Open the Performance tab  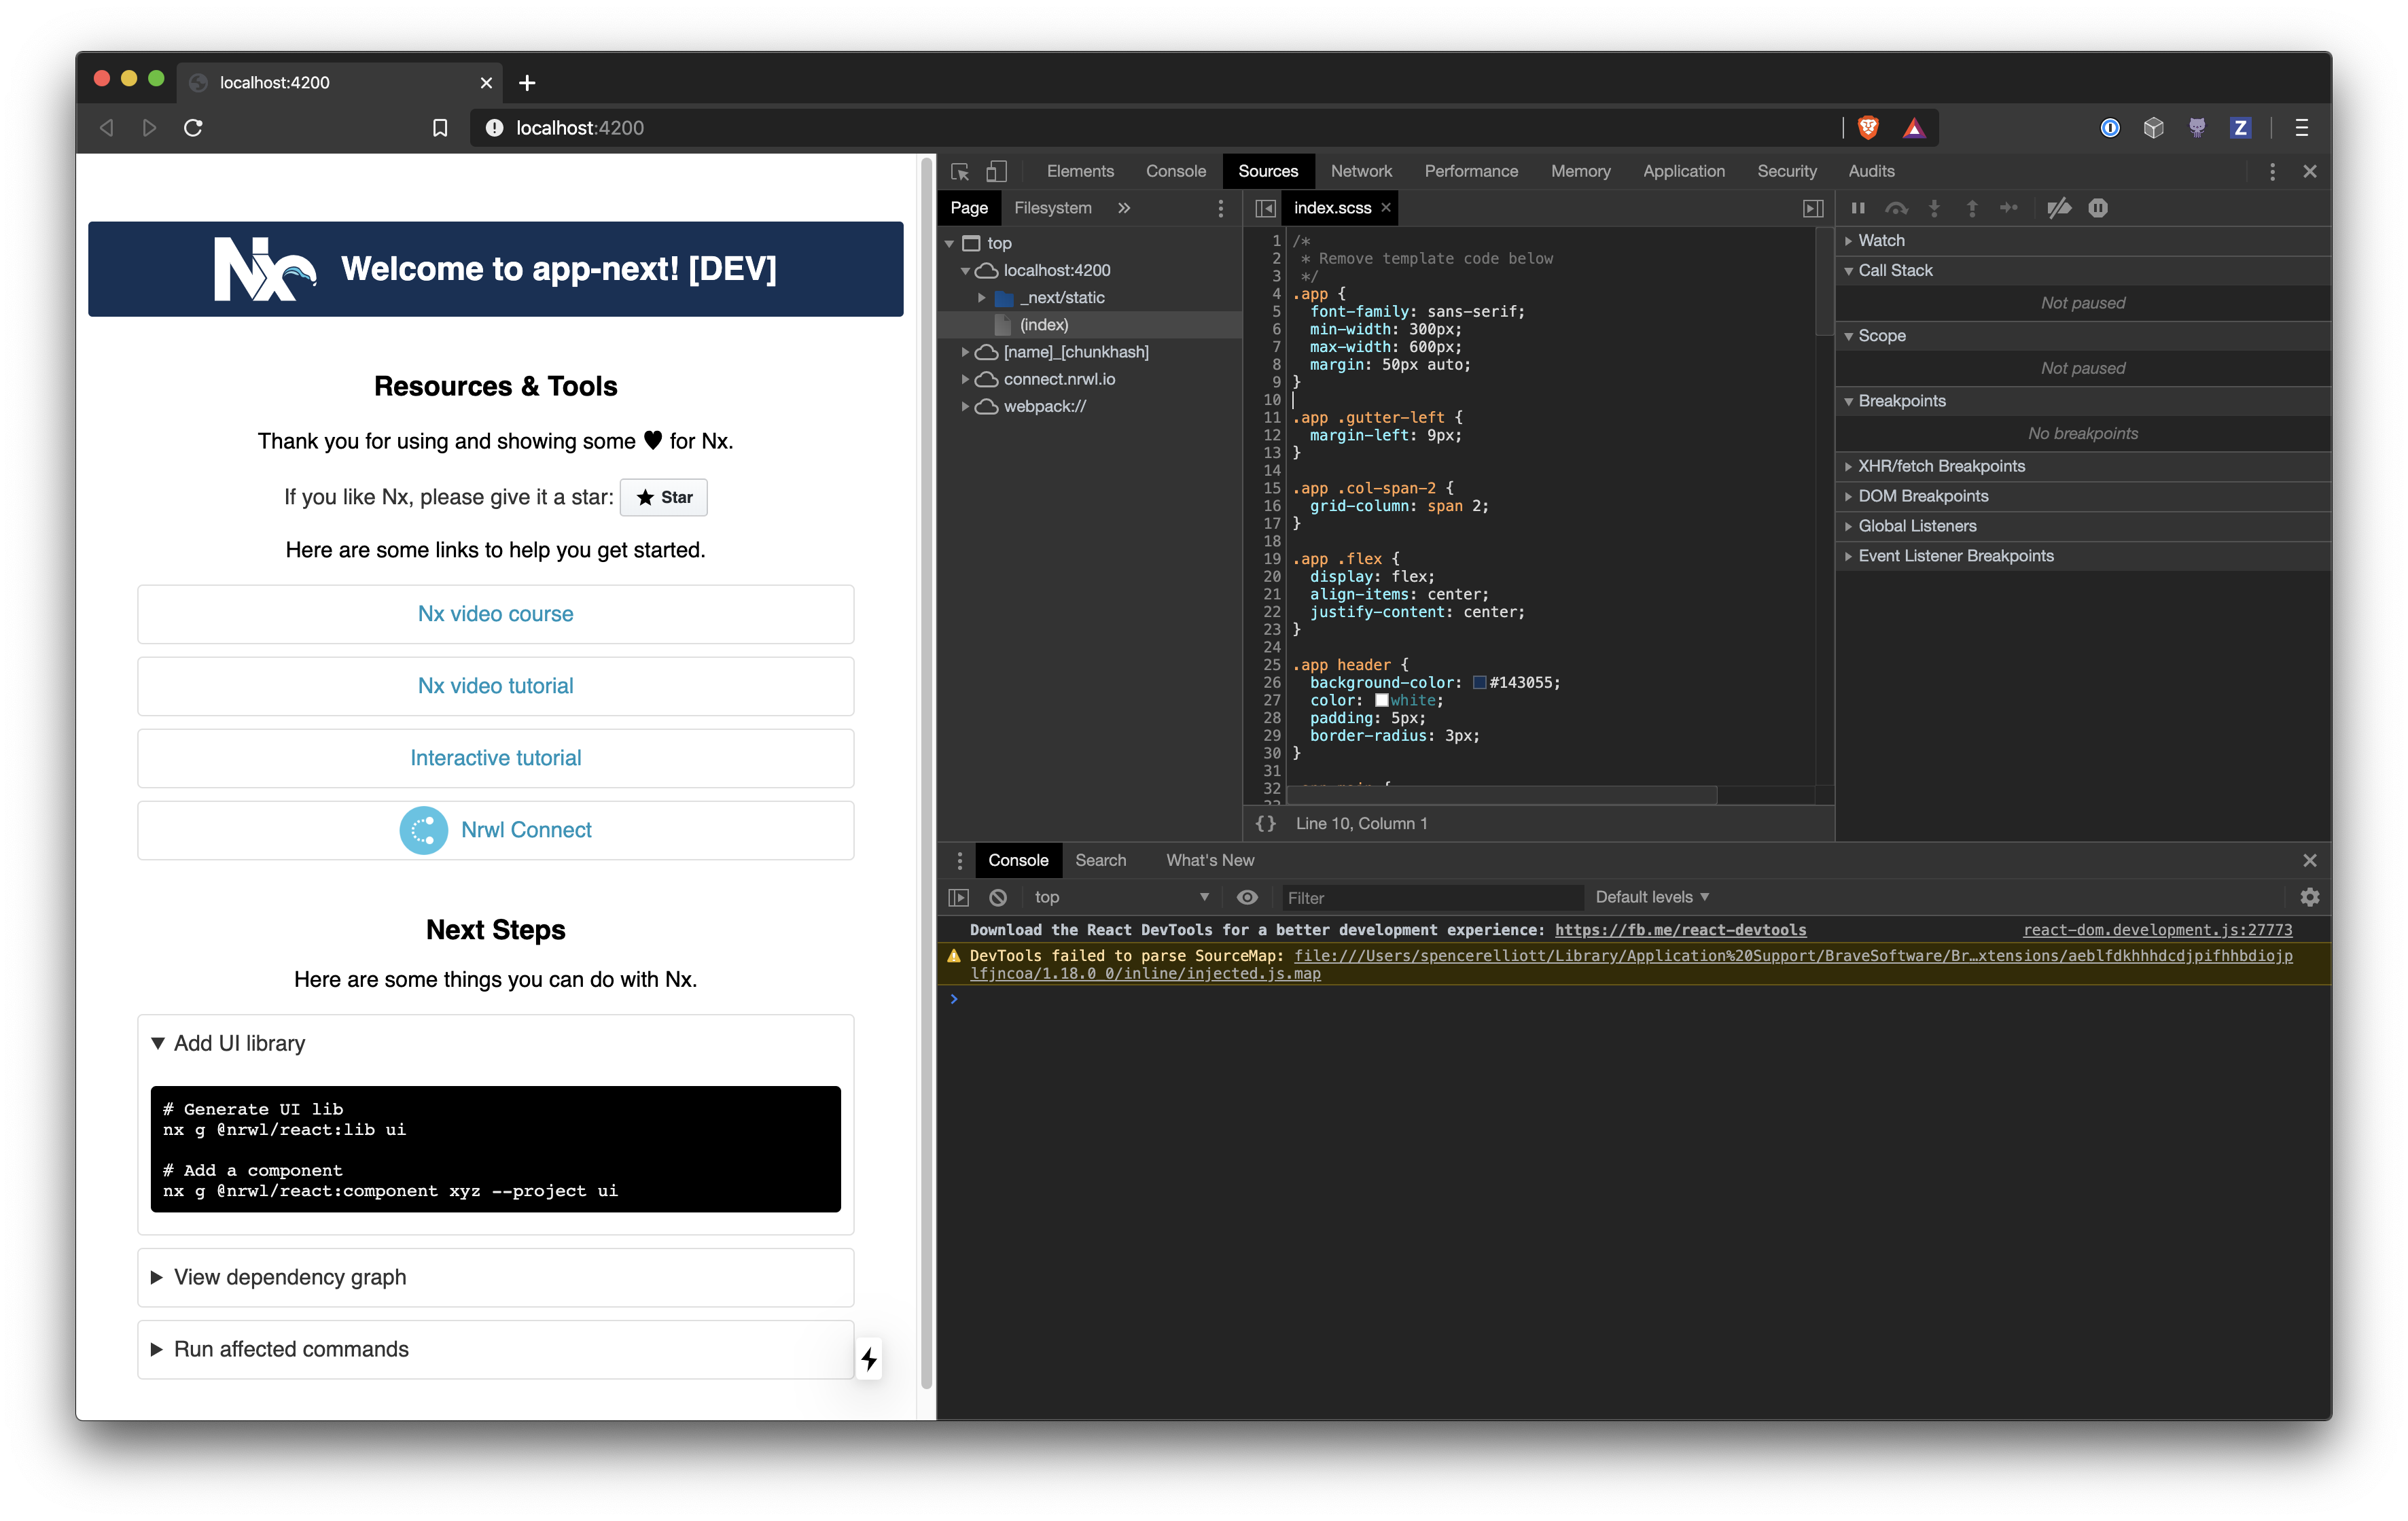tap(1470, 171)
